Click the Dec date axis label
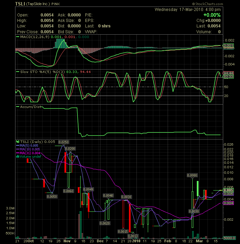 [x=100, y=241]
